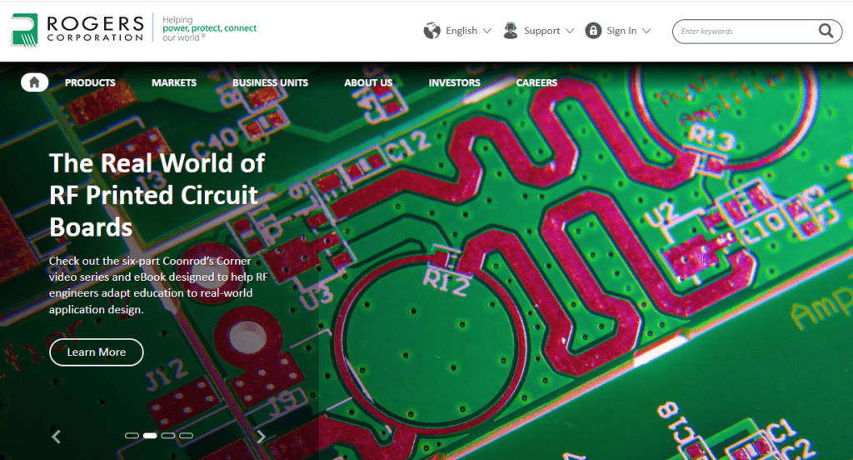Advance to next slide with right arrow
This screenshot has height=460, width=853.
pos(261,436)
